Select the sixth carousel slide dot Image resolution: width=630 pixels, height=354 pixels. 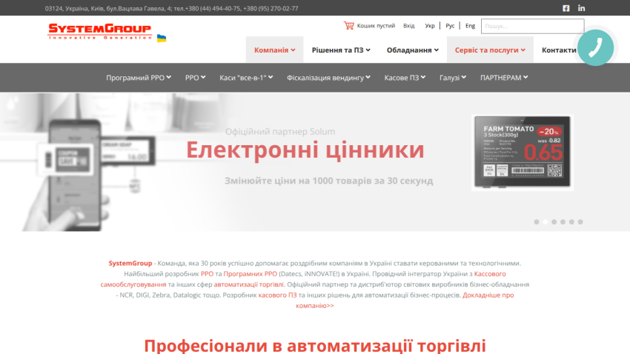tap(580, 222)
